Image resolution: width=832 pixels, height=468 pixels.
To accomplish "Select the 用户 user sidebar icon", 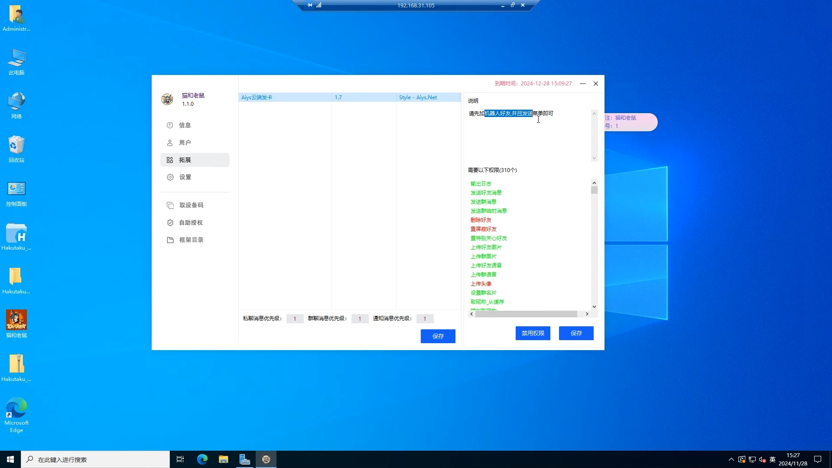I will click(170, 143).
